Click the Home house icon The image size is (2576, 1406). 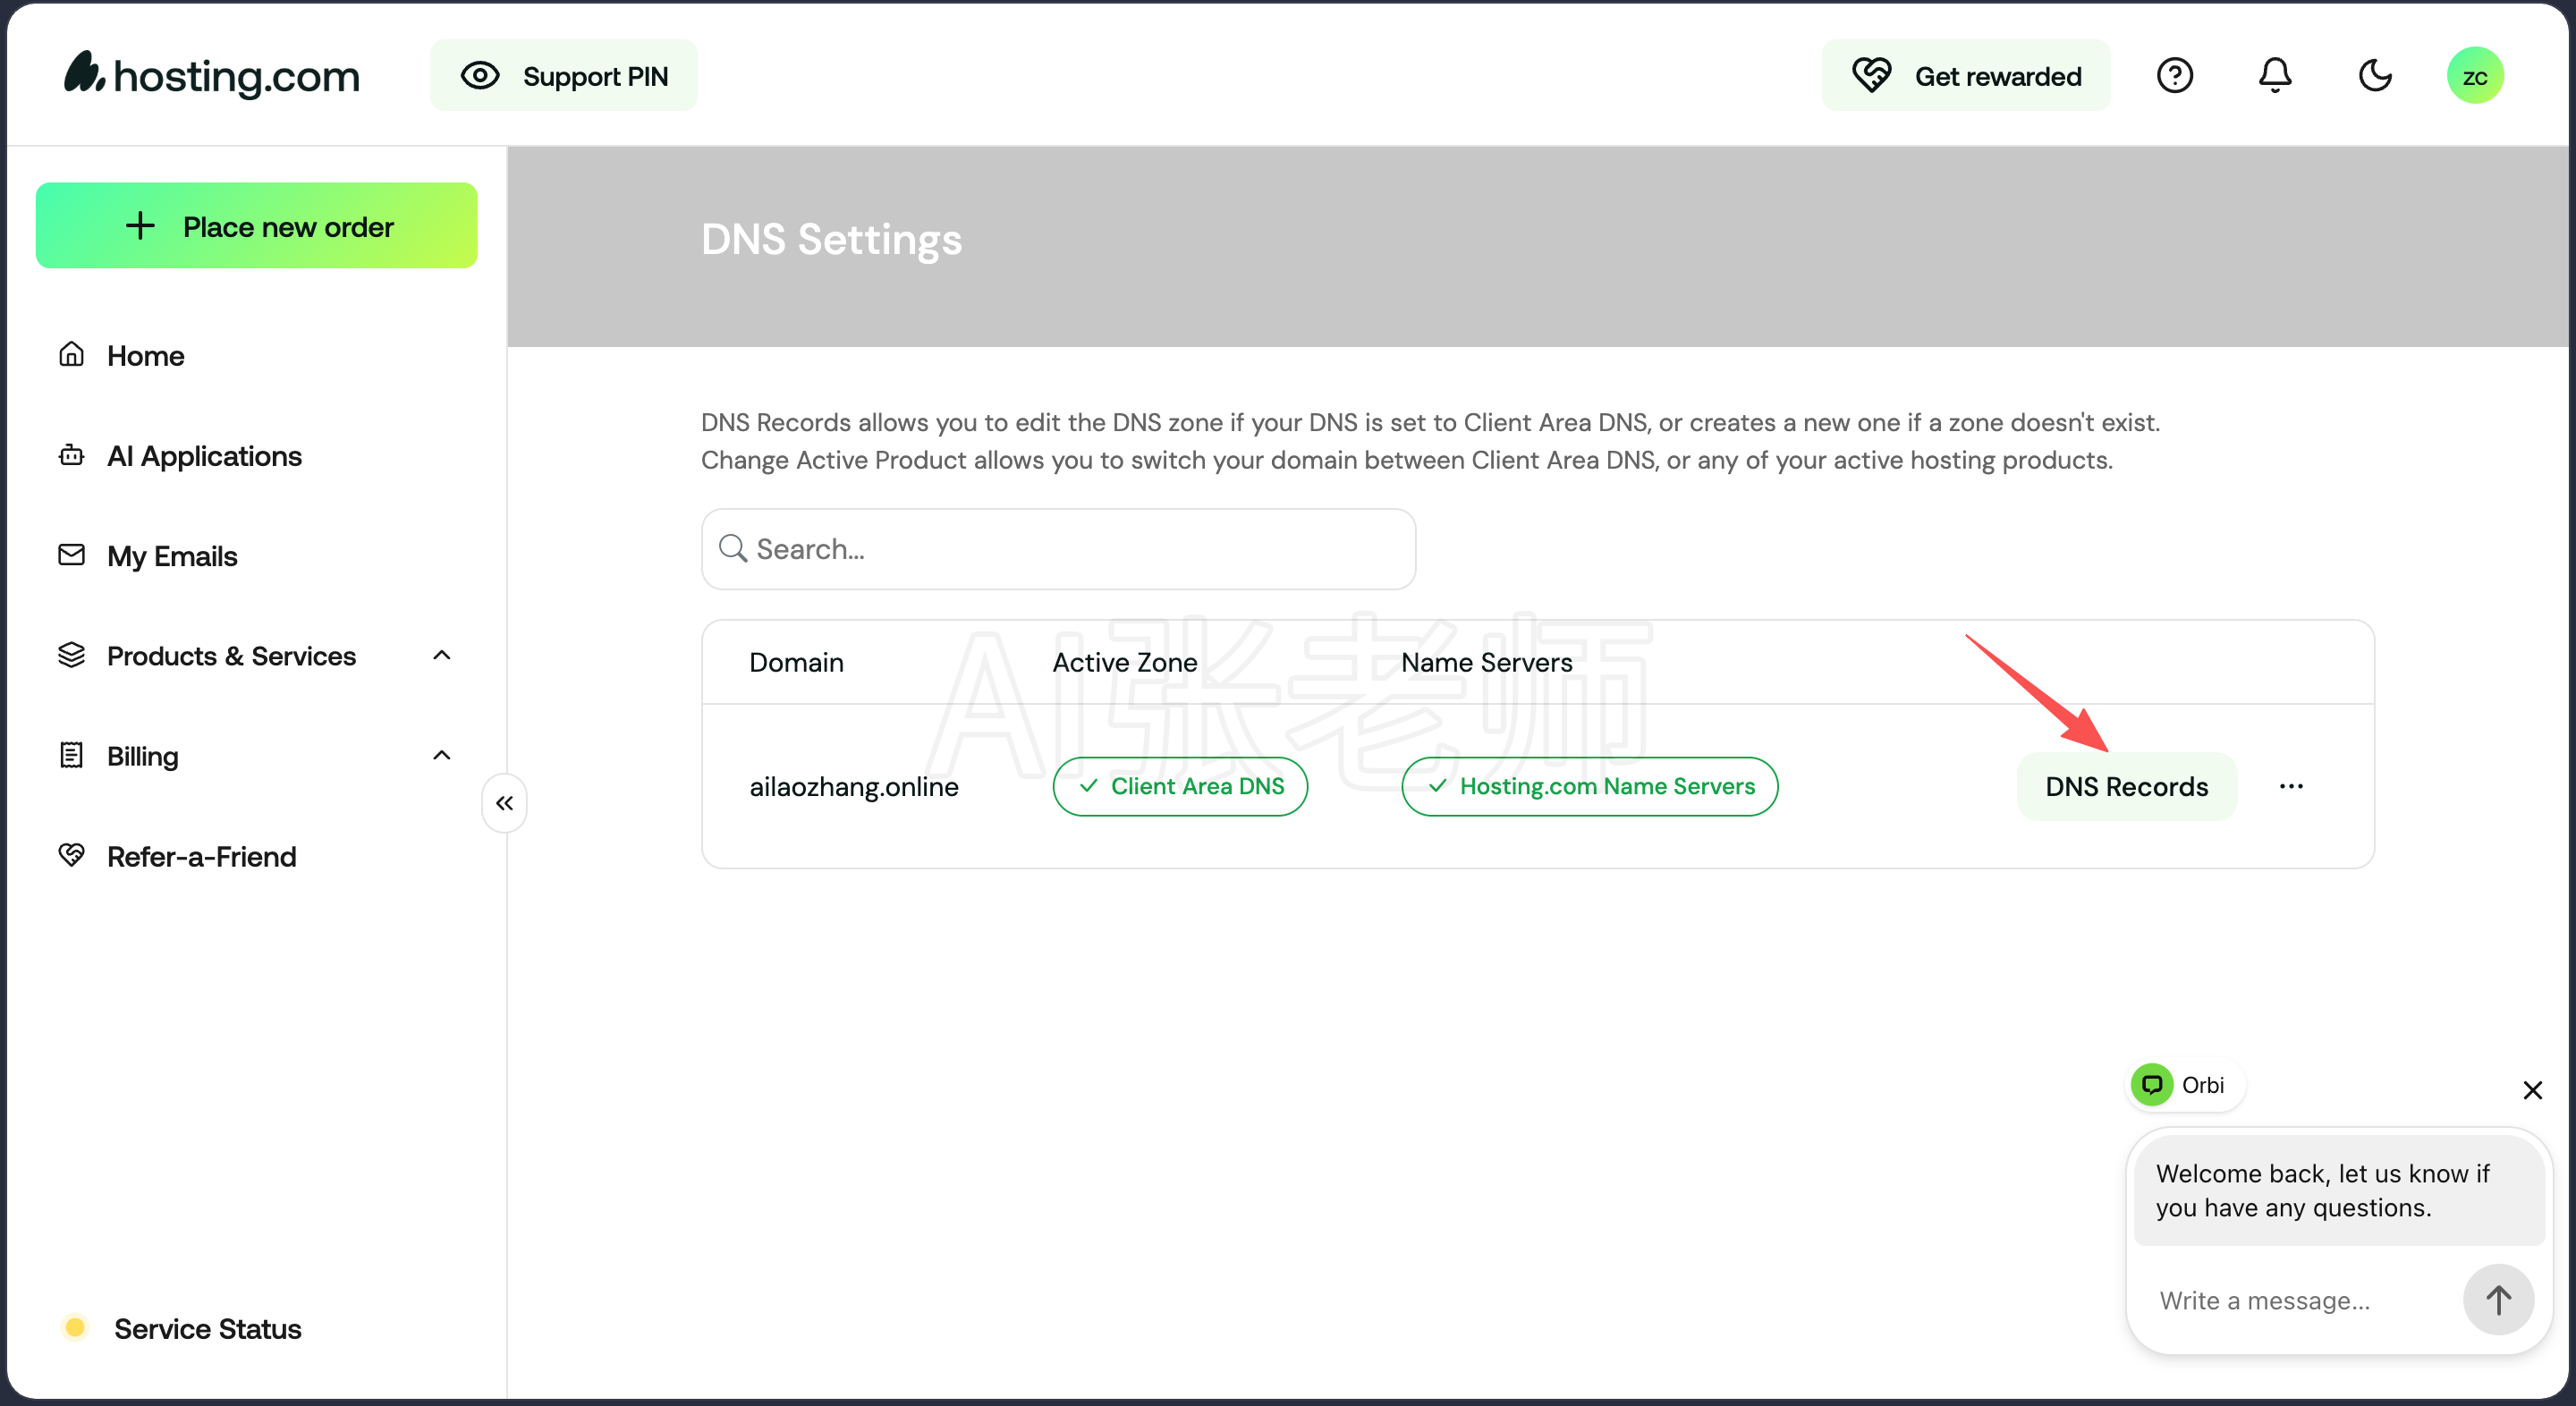[x=71, y=354]
